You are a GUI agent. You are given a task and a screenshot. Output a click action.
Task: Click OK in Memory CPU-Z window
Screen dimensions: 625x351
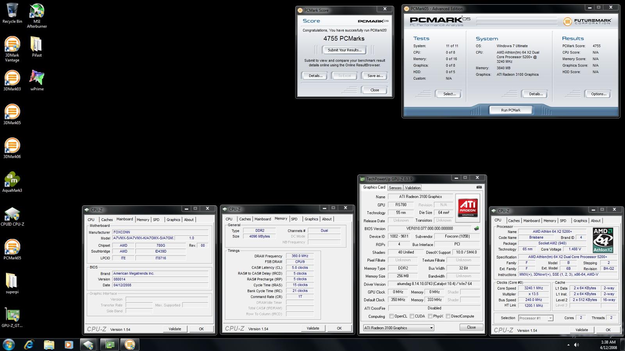click(x=339, y=328)
